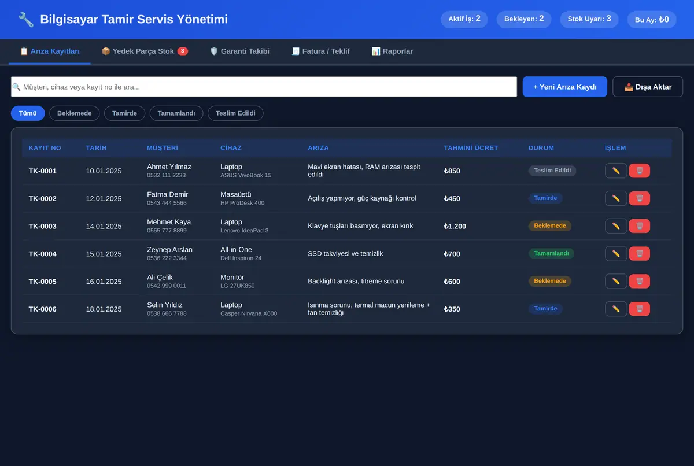The height and width of the screenshot is (466, 694).
Task: Click the Tamamlandı badge on TK-0004
Action: [551, 253]
